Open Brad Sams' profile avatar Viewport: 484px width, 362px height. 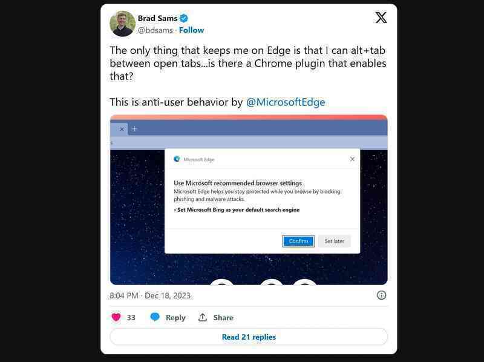[x=123, y=24]
